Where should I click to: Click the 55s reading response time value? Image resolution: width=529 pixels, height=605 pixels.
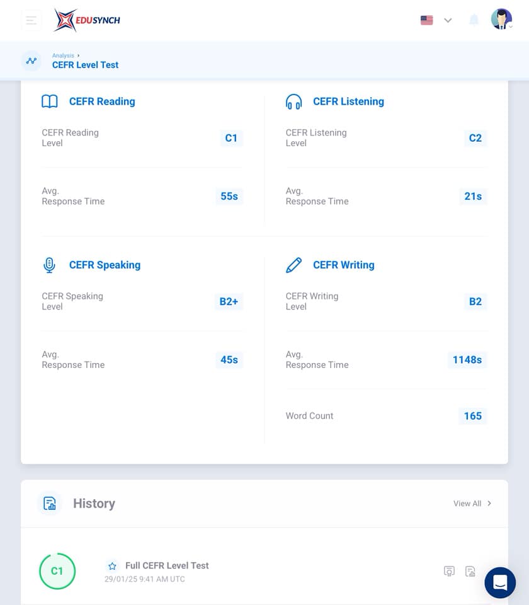pyautogui.click(x=229, y=197)
